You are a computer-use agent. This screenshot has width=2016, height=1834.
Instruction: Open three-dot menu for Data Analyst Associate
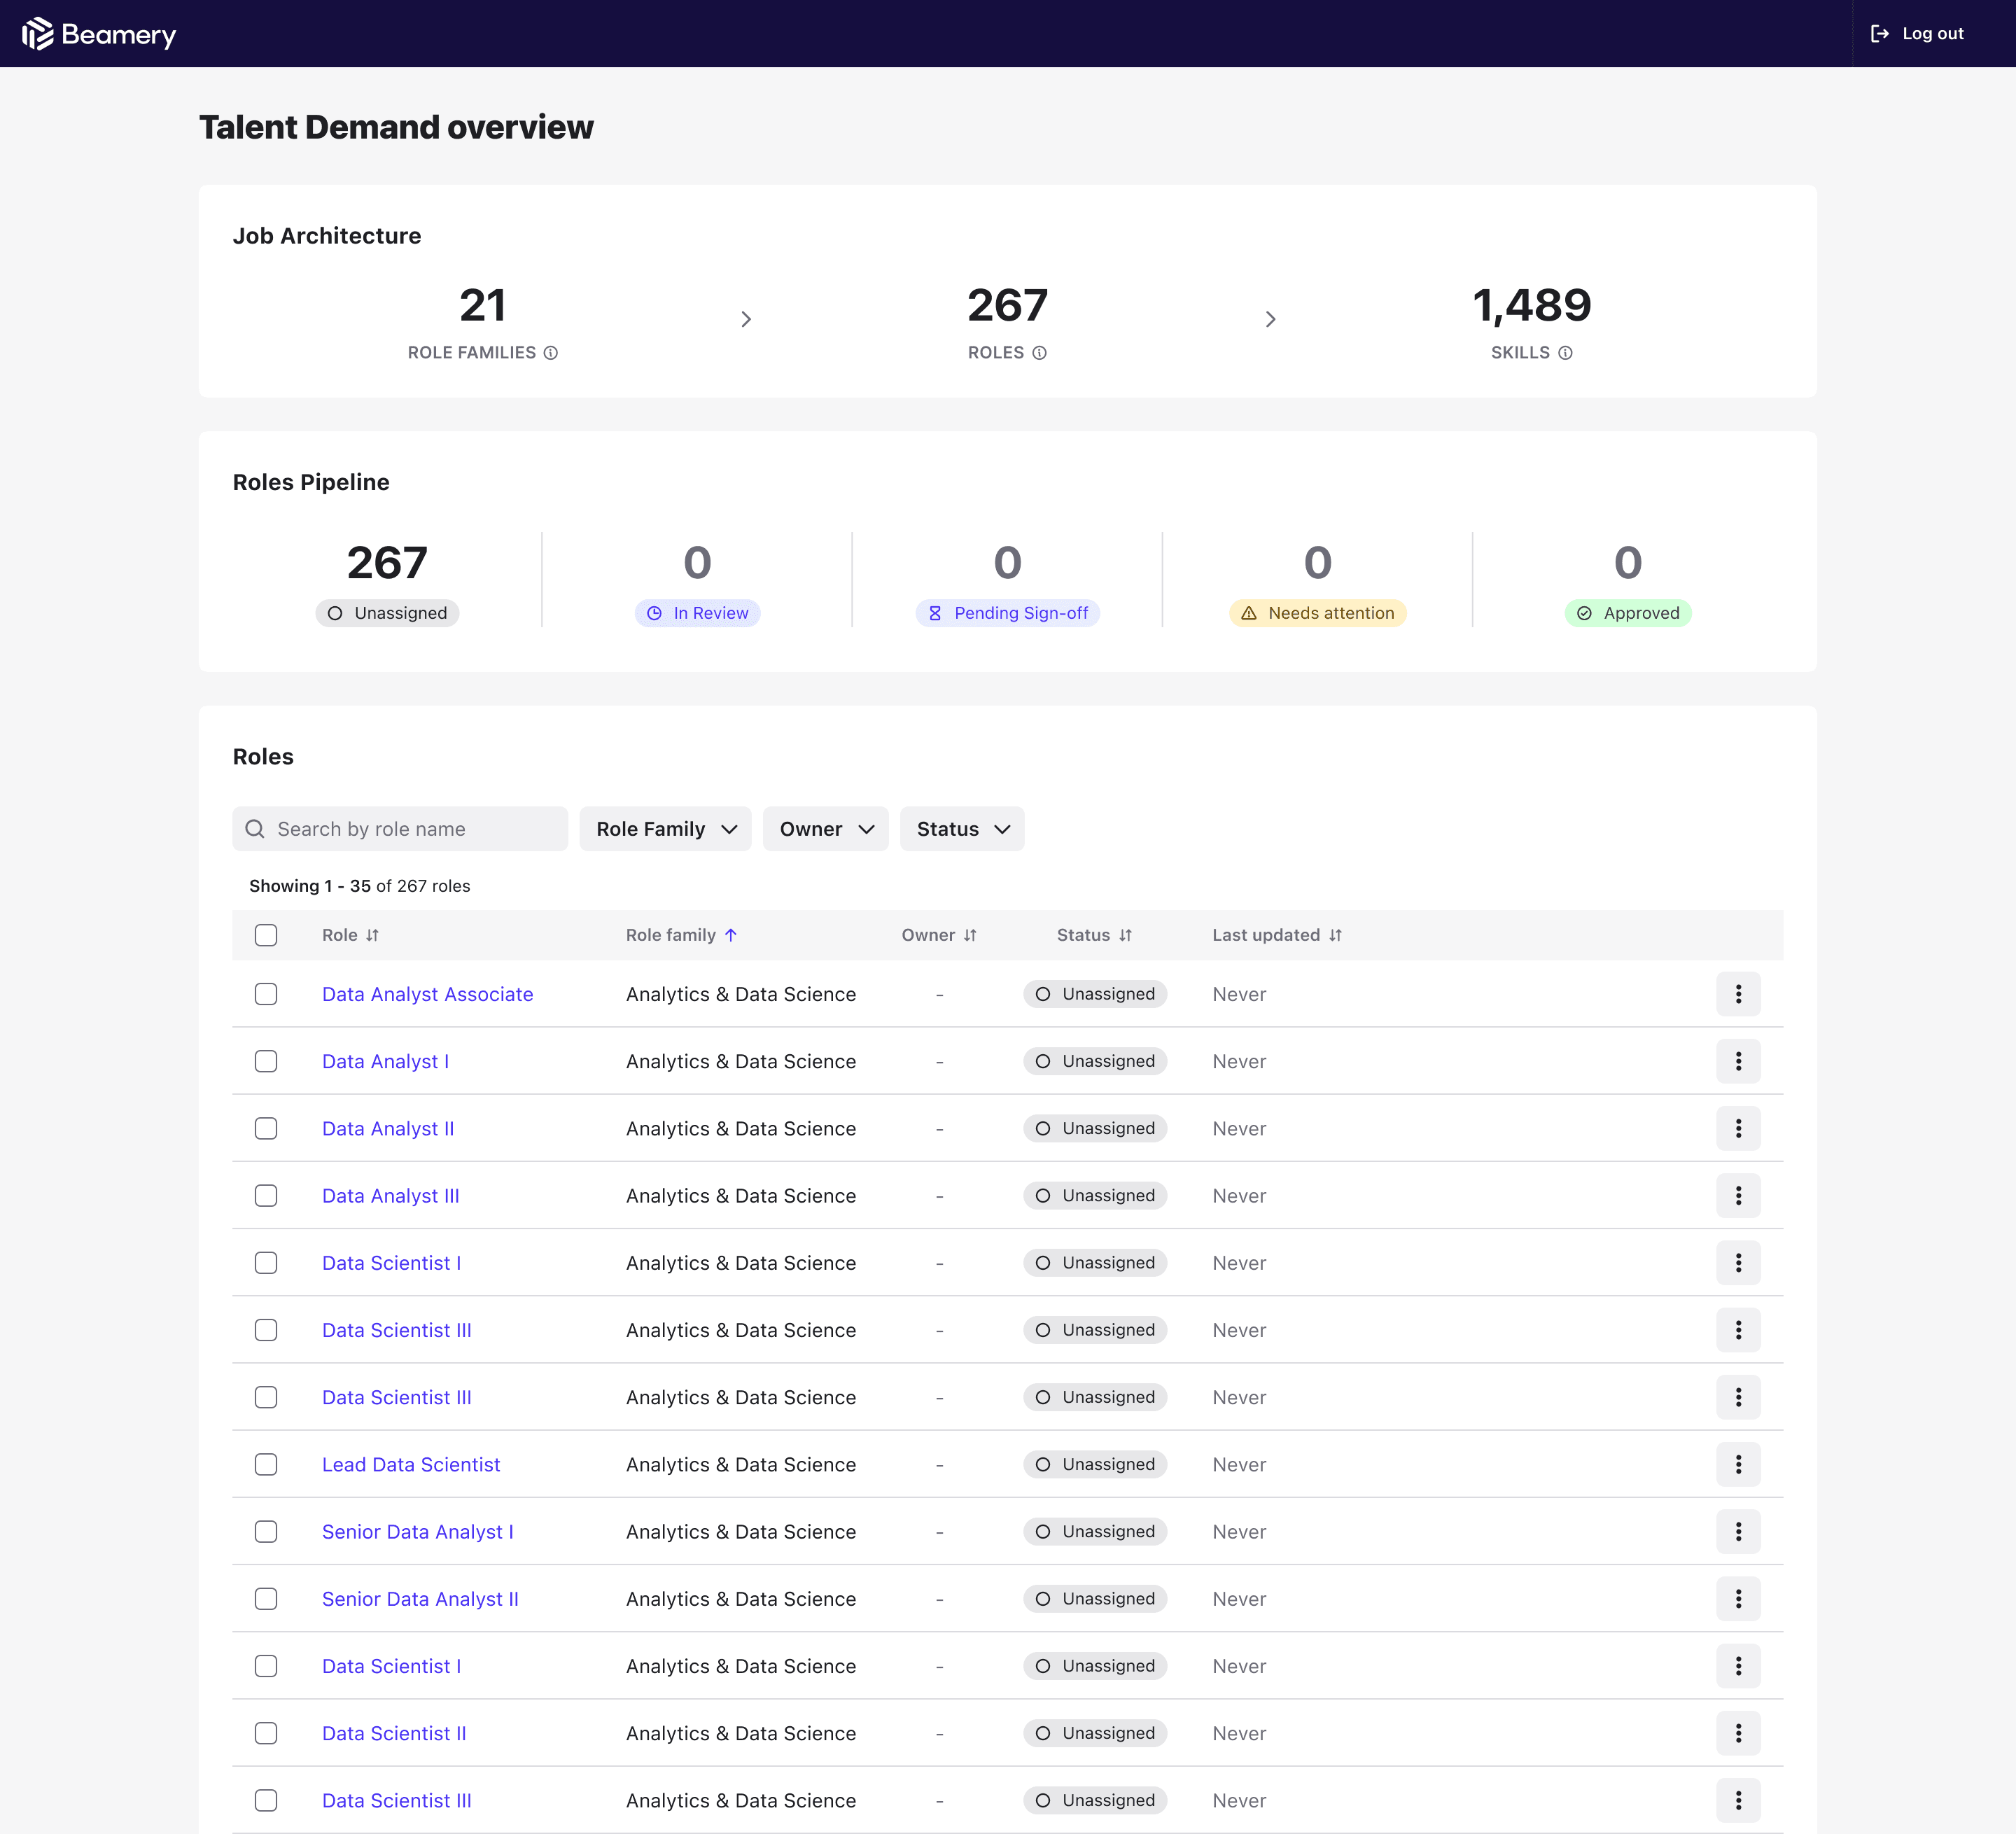pyautogui.click(x=1737, y=994)
